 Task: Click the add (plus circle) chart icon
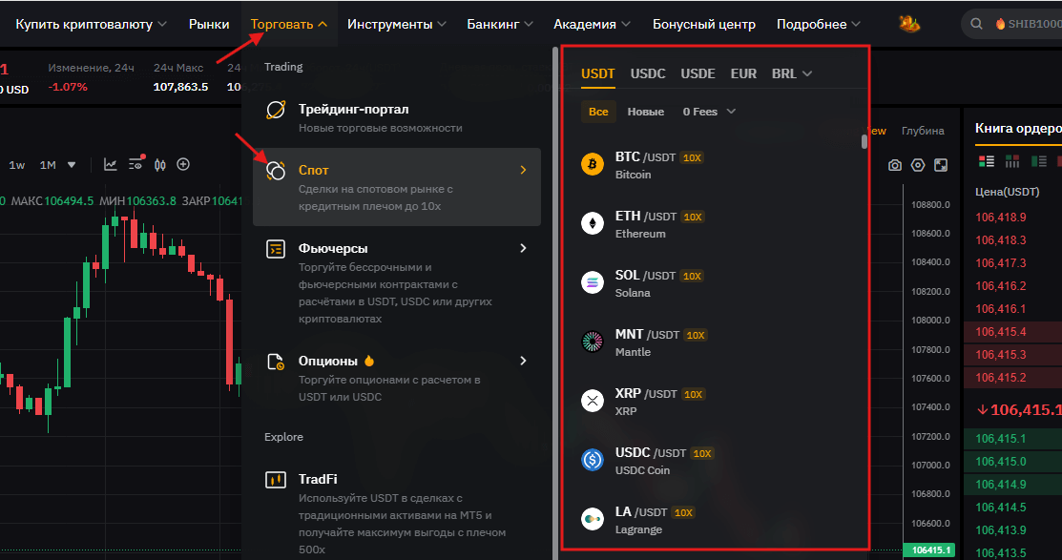click(183, 164)
